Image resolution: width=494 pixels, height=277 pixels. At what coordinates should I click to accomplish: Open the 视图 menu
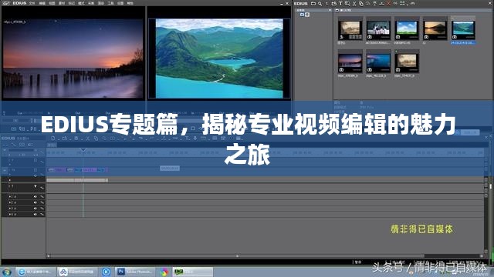click(52, 3)
